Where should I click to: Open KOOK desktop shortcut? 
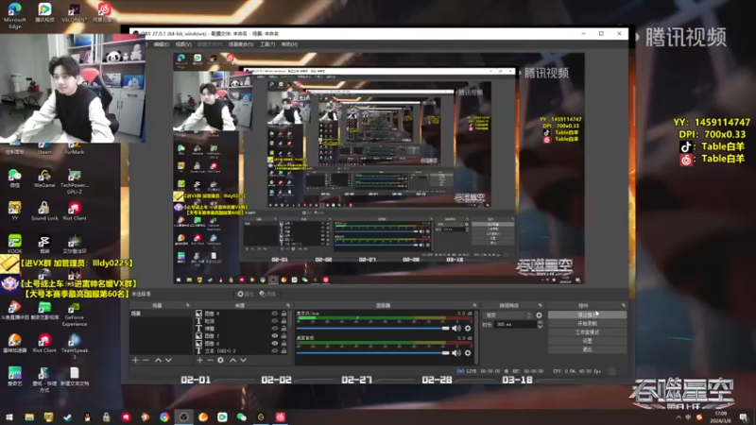pyautogui.click(x=15, y=244)
